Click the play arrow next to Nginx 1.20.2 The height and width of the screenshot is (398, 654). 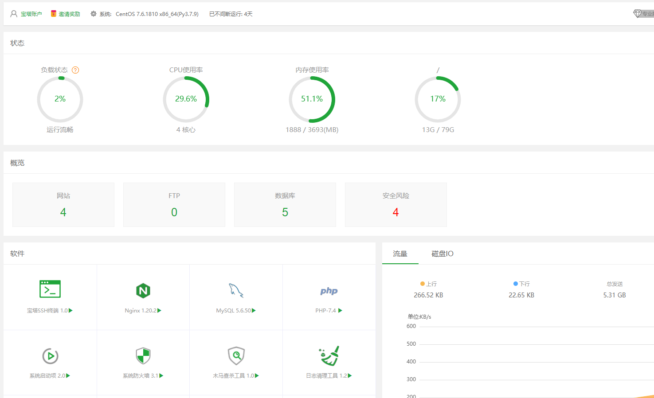160,311
